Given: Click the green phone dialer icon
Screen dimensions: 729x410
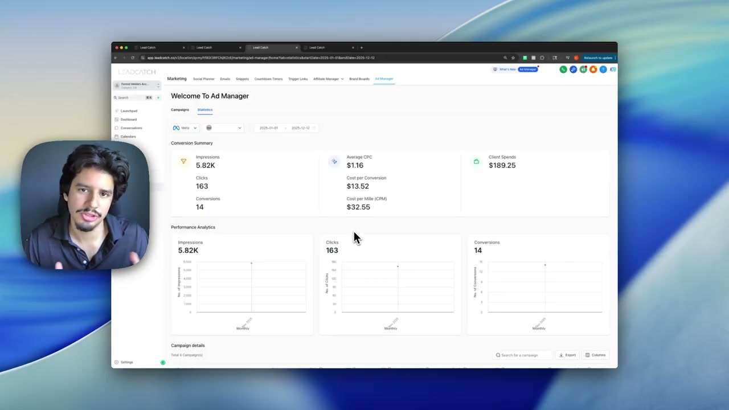Looking at the screenshot, I should [x=563, y=69].
